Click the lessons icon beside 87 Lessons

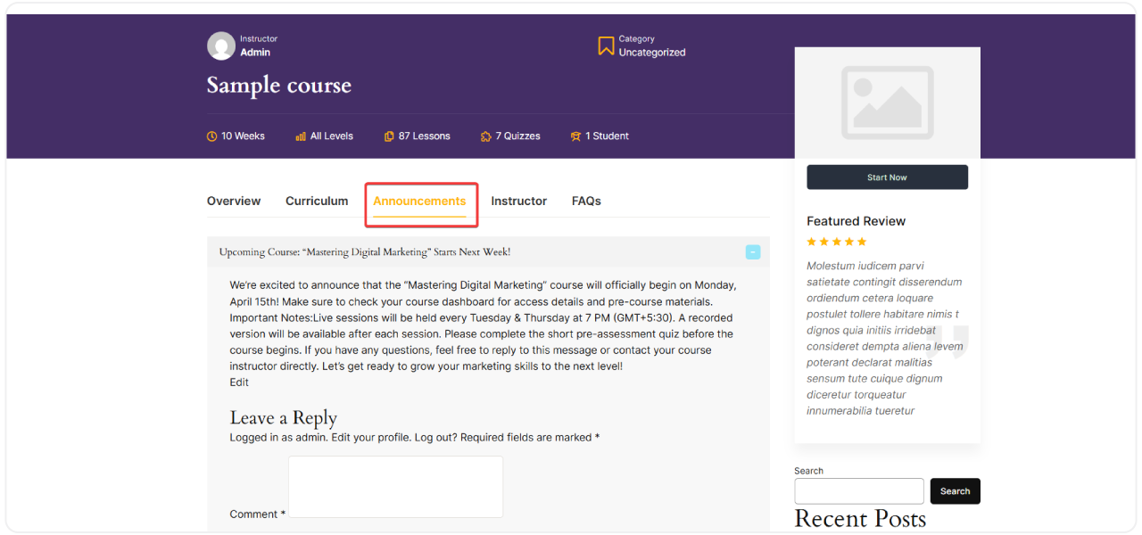(389, 136)
